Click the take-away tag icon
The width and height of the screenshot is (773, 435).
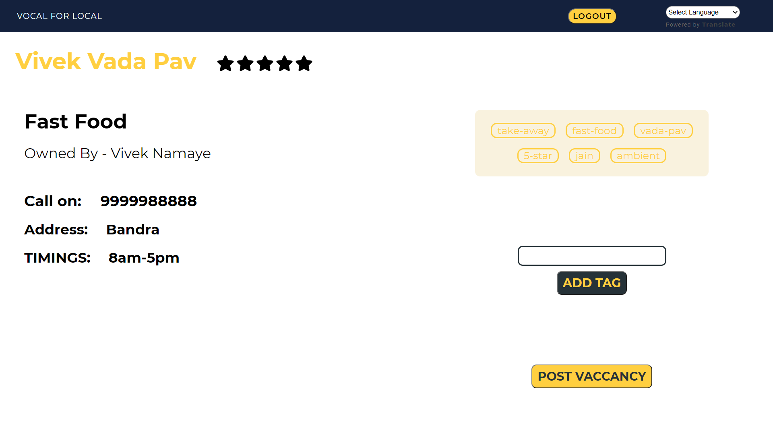point(523,130)
